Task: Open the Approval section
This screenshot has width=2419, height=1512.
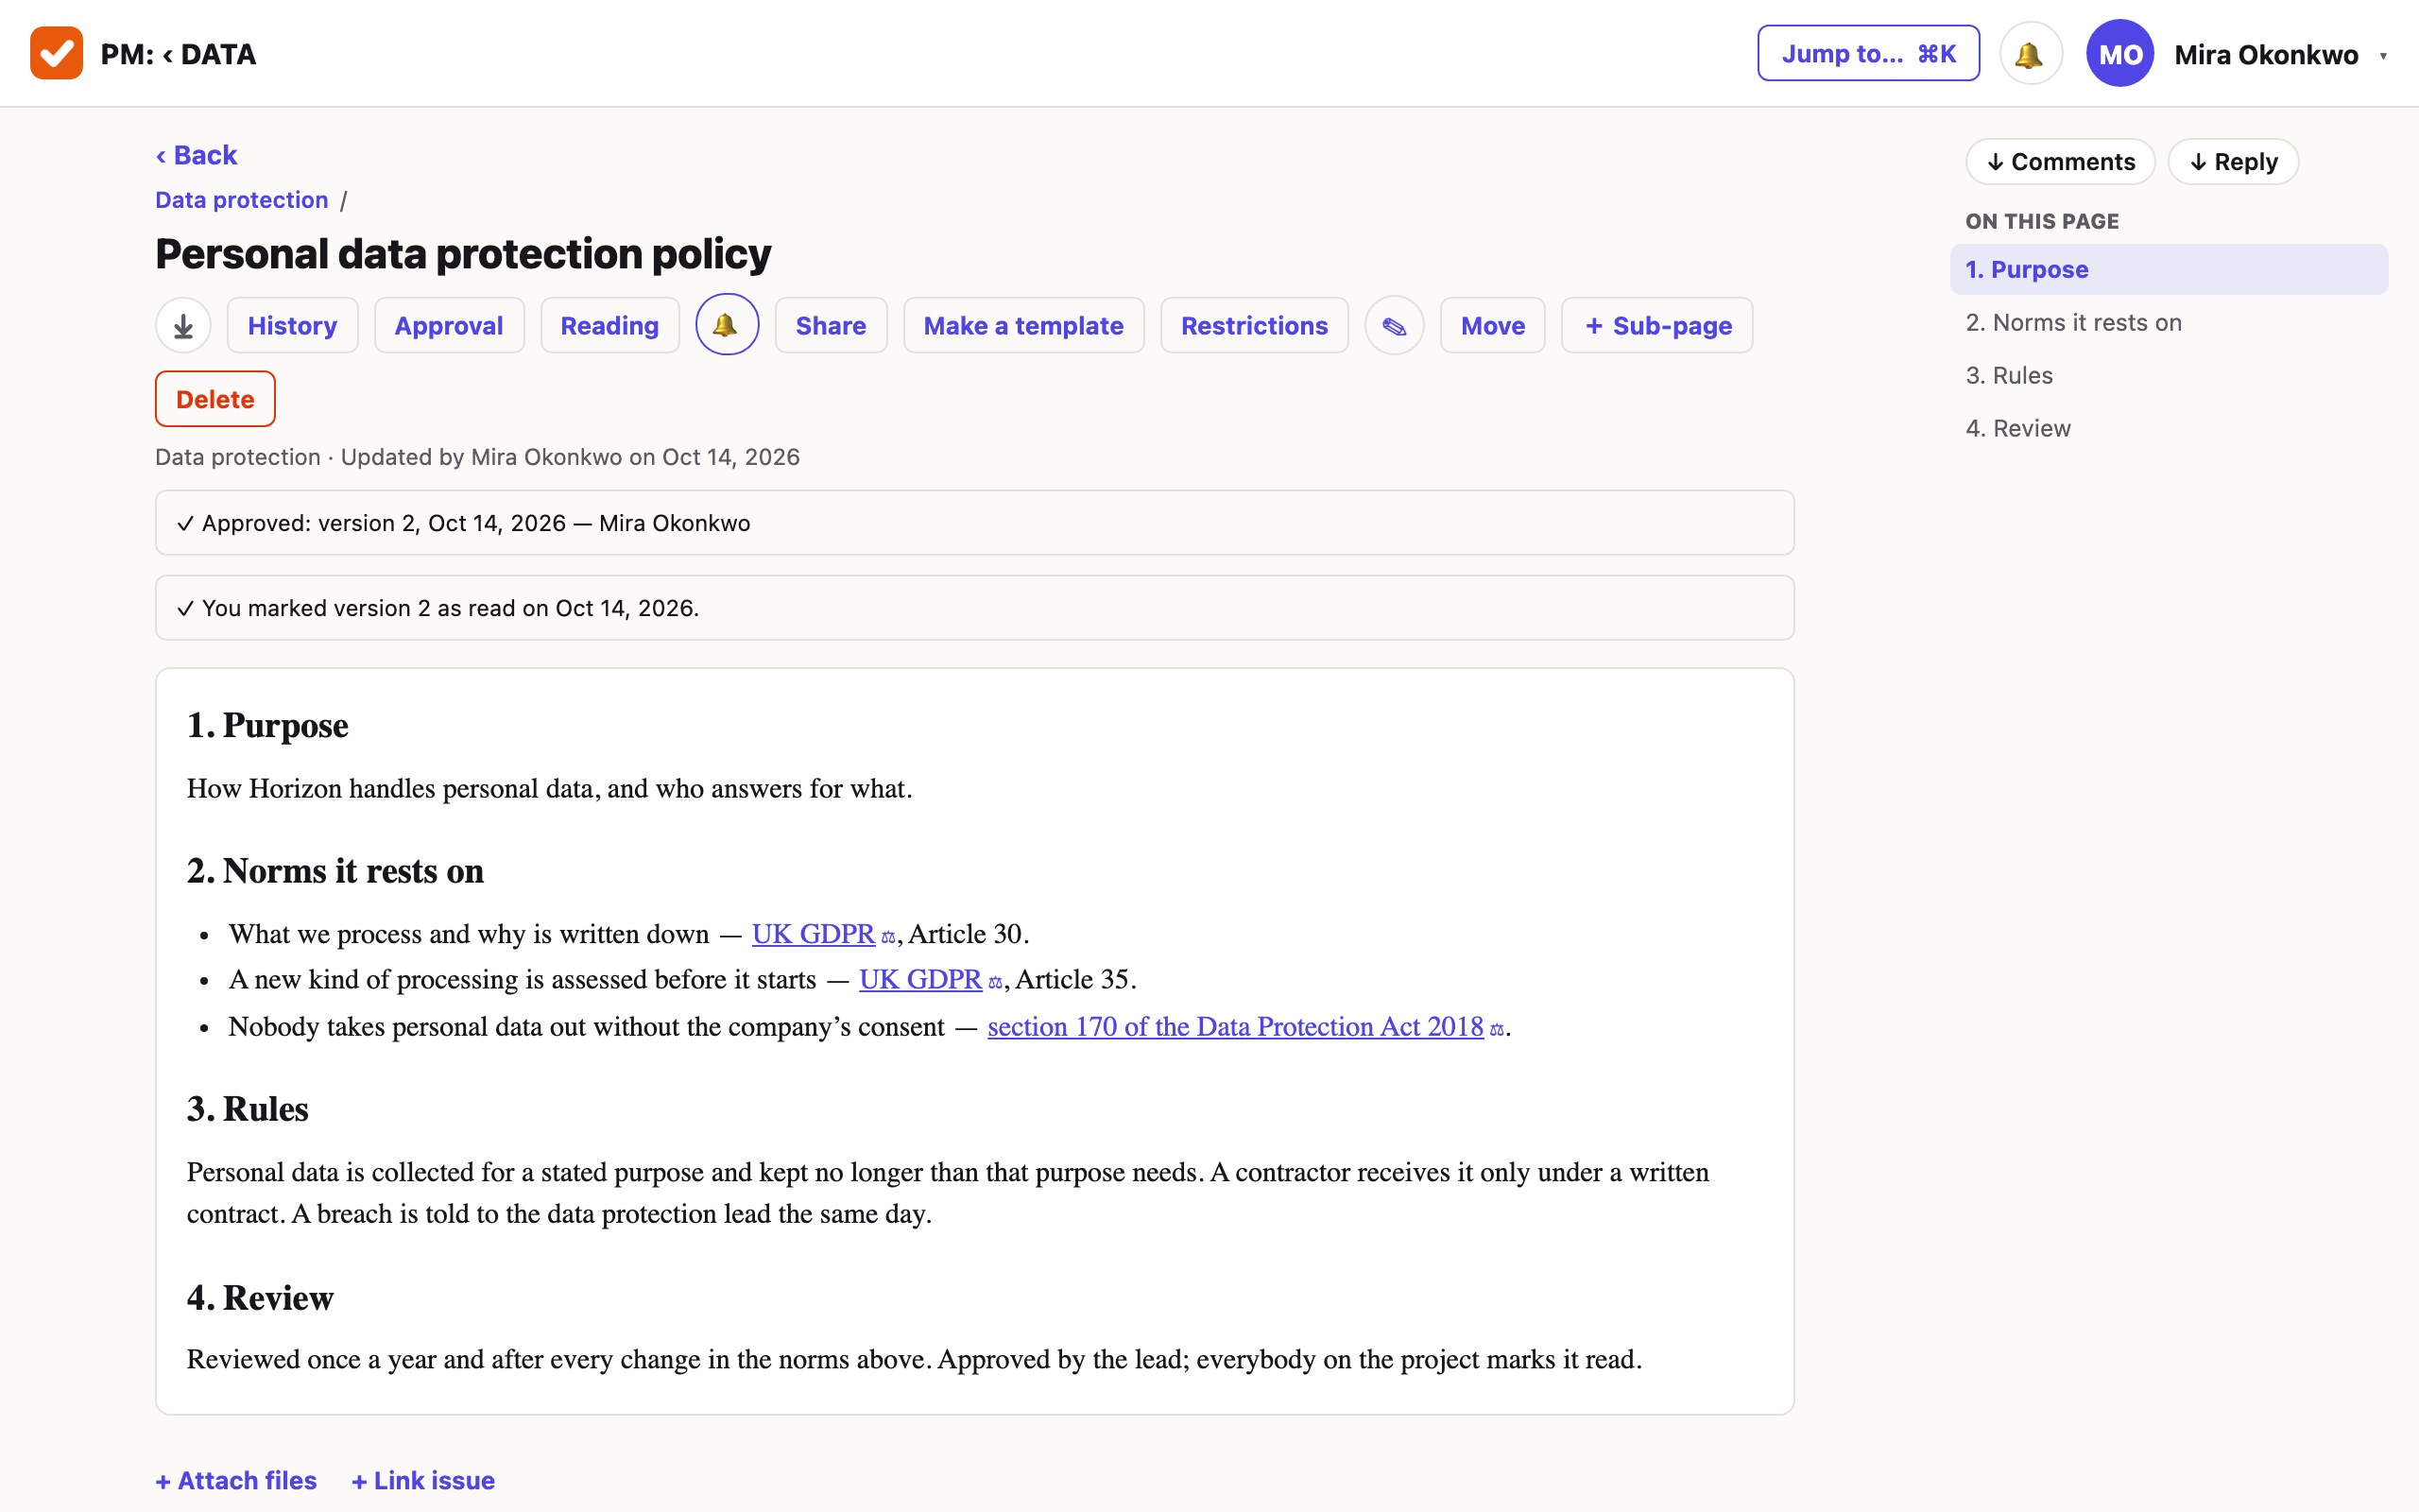Action: point(449,325)
